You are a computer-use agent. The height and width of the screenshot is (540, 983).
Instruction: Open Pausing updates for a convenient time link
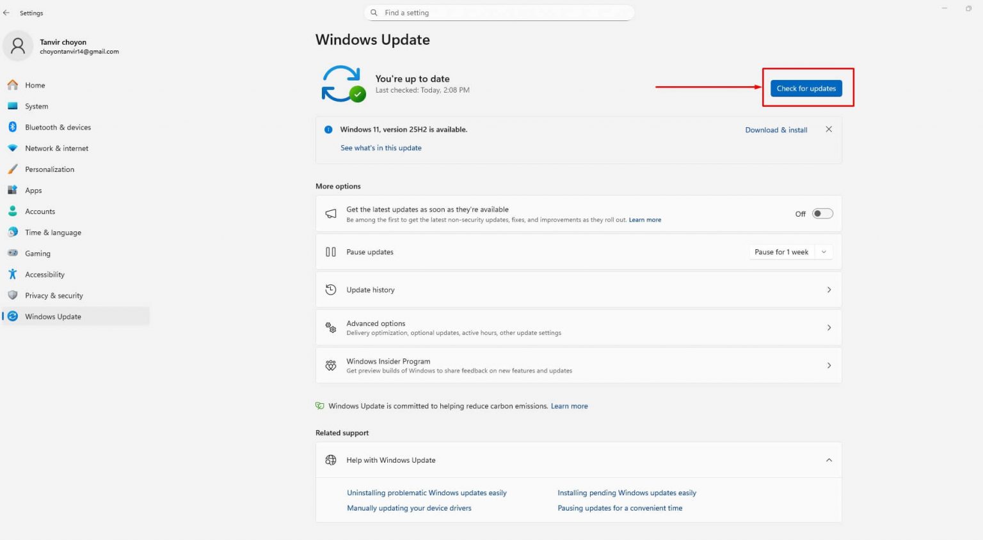tap(620, 508)
